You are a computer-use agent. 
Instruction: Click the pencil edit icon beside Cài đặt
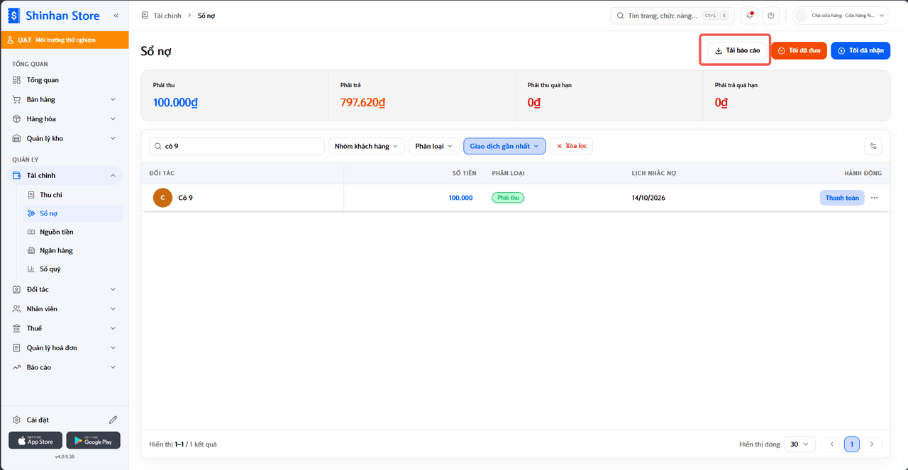click(x=113, y=420)
